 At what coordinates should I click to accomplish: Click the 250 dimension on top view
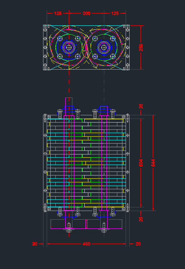141,47
